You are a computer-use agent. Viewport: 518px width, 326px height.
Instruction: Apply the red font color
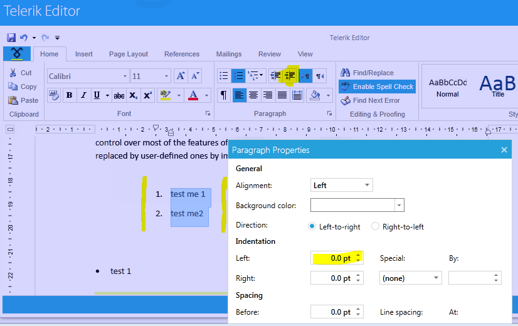coord(193,95)
